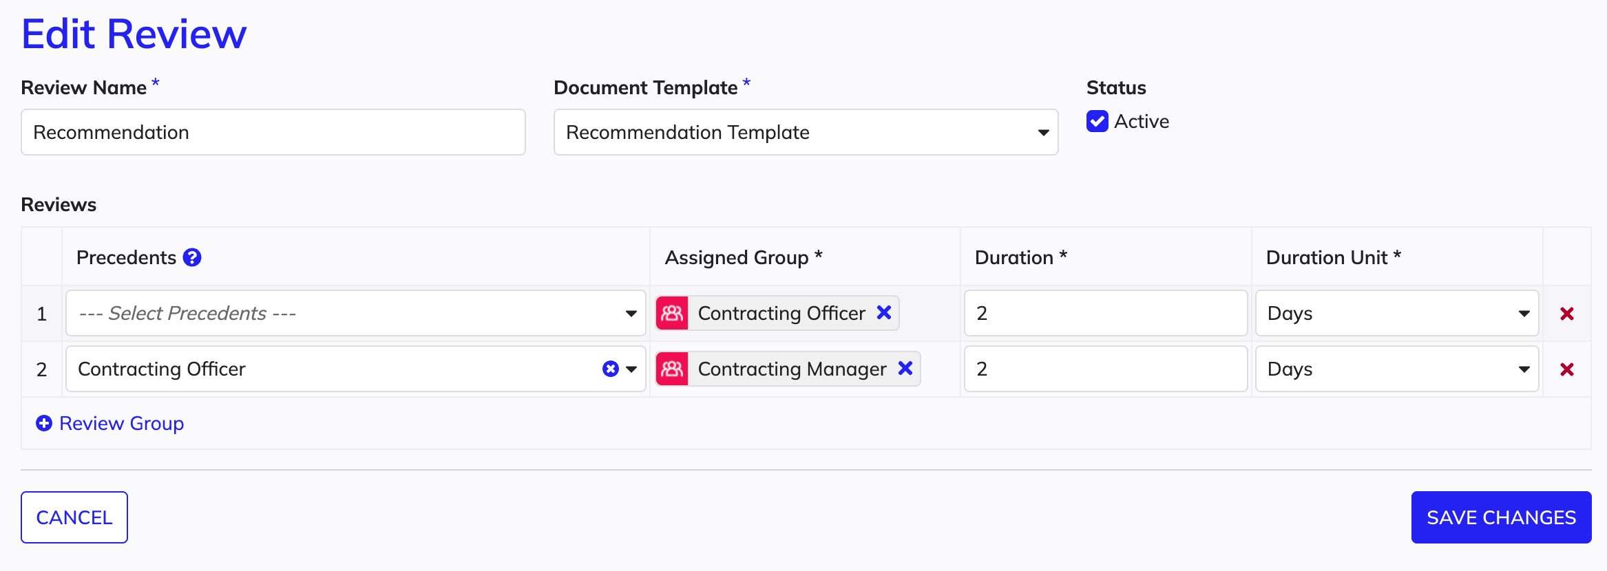The height and width of the screenshot is (571, 1607).
Task: Clear the Contracting Officer precedent in row 2
Action: click(610, 369)
